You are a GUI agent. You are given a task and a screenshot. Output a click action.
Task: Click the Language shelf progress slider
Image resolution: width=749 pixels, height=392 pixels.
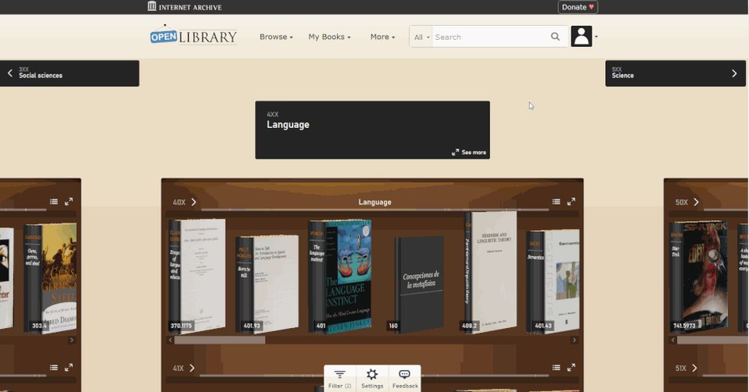pos(374,210)
